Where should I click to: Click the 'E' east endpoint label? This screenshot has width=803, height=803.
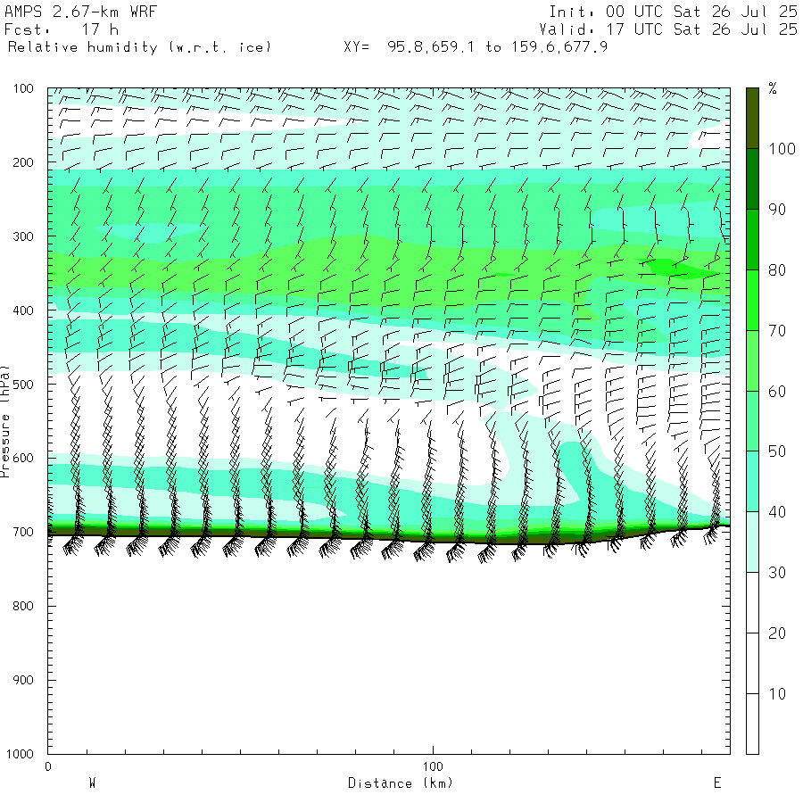click(x=717, y=783)
